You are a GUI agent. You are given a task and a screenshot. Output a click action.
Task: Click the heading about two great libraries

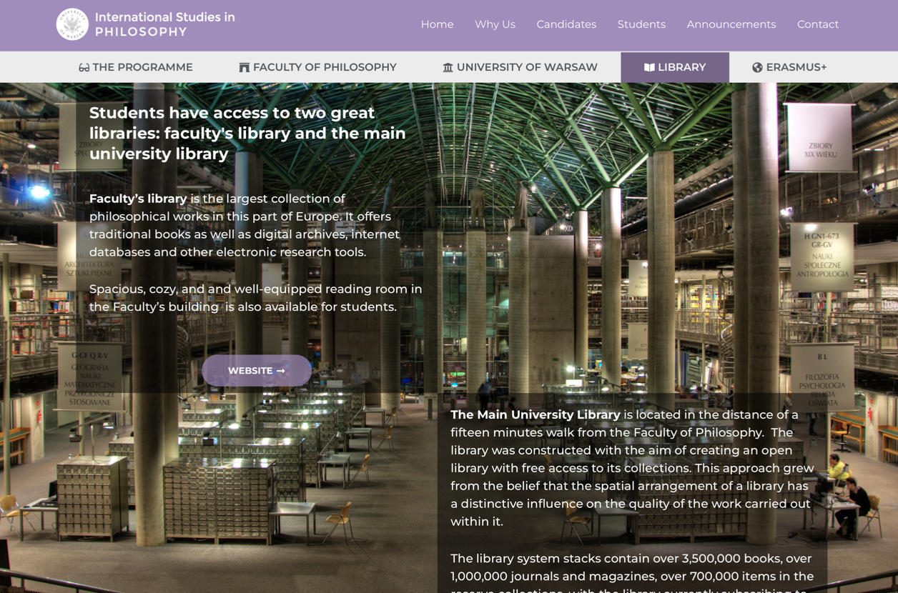(247, 134)
